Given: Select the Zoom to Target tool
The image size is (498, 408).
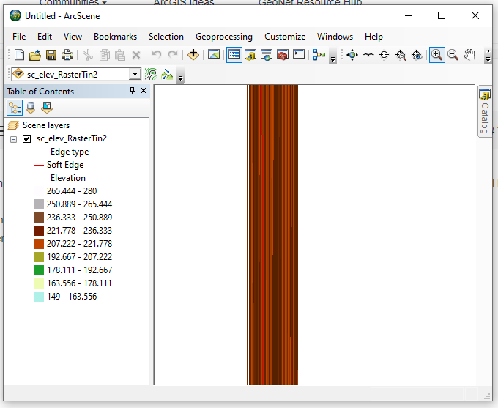Looking at the screenshot, I should coord(401,55).
